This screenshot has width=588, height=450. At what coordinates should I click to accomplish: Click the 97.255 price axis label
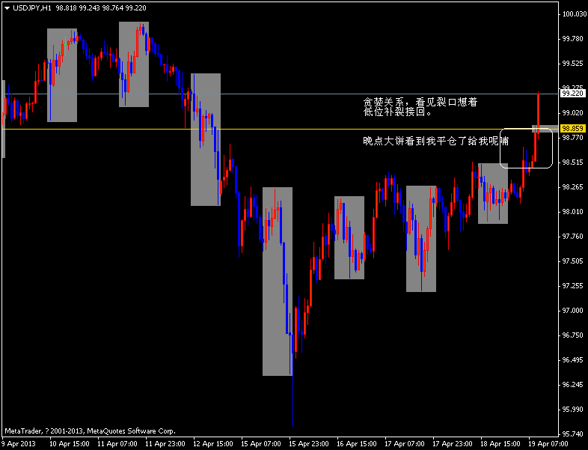point(572,285)
